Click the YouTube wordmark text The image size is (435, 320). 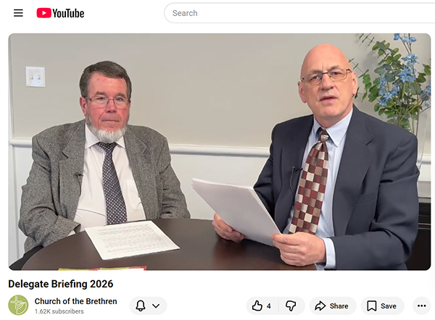[68, 13]
